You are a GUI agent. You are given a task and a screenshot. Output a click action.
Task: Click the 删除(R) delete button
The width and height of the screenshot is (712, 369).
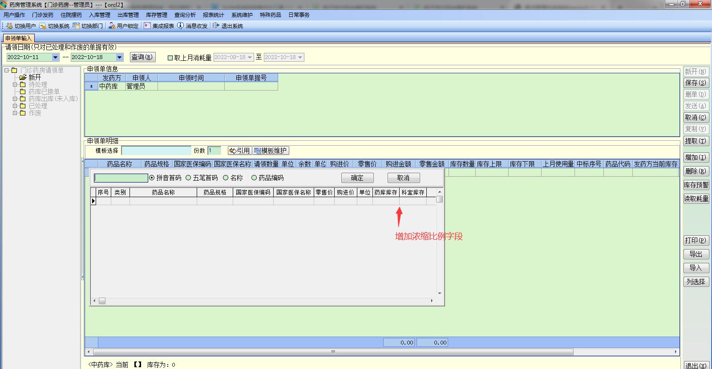click(696, 171)
